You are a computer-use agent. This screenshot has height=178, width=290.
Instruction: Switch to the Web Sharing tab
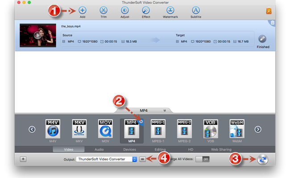pos(221,150)
